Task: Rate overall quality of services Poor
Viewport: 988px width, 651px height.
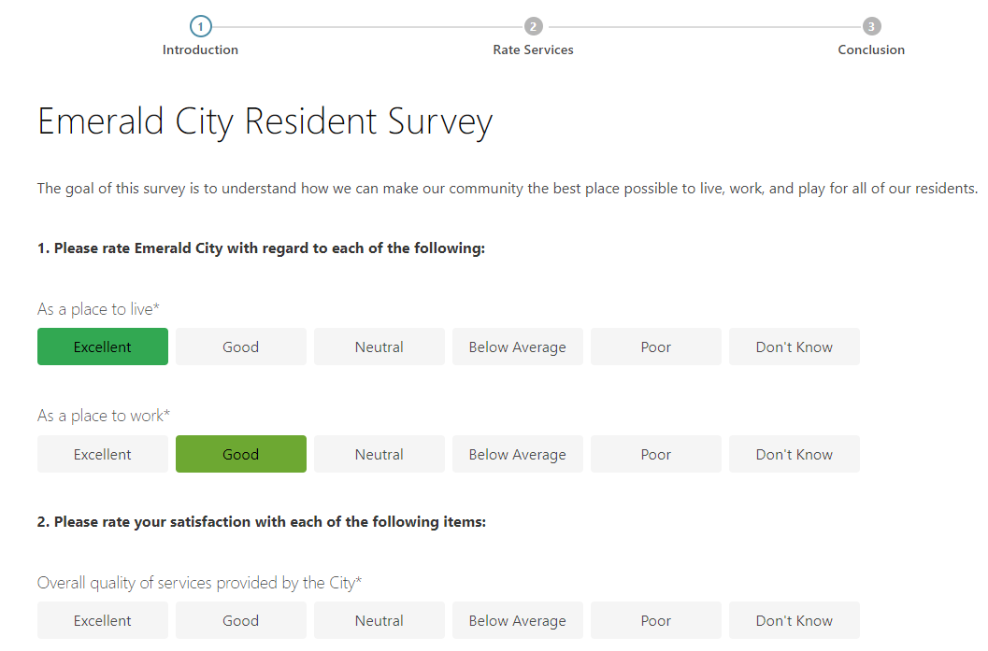Action: (656, 621)
